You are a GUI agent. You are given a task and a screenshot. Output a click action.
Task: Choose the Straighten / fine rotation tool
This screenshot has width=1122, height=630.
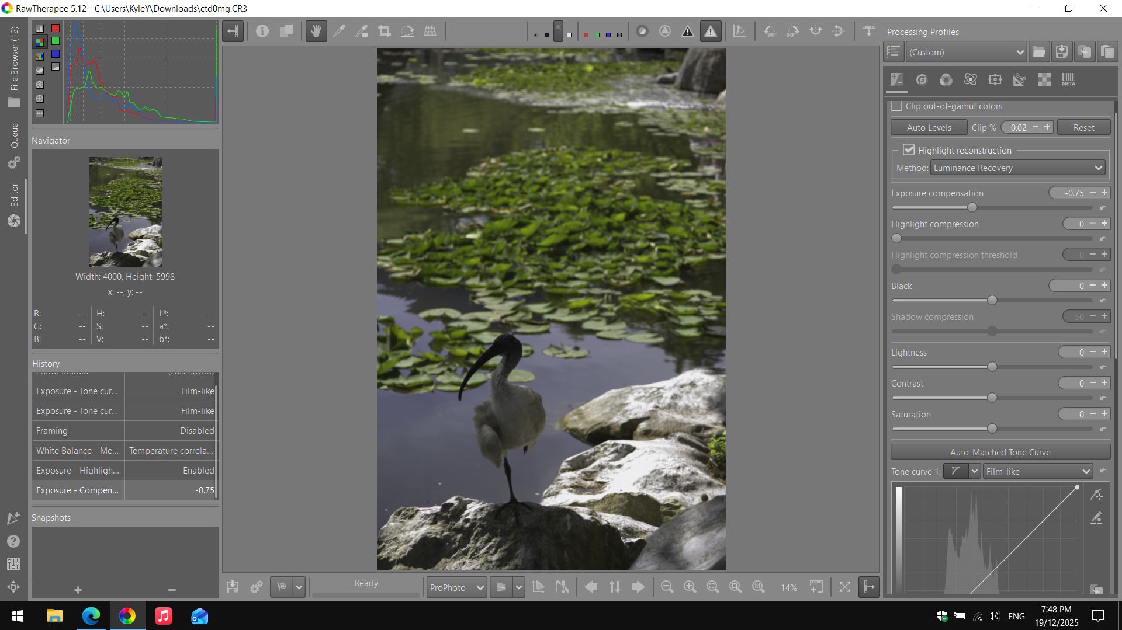point(407,32)
